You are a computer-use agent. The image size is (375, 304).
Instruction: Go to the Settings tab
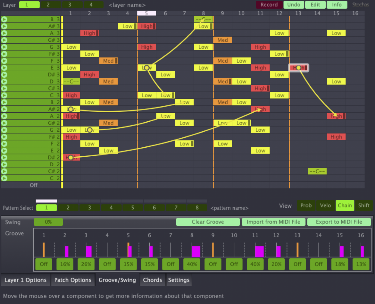179,280
